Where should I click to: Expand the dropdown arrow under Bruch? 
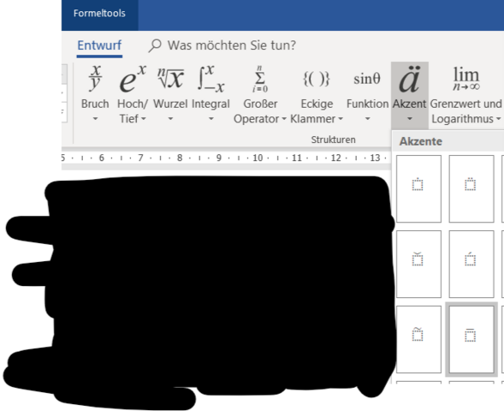click(95, 119)
